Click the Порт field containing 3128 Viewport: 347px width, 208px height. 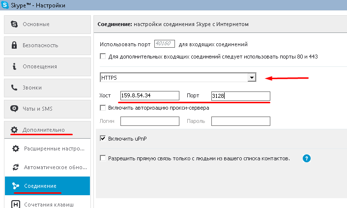[x=241, y=96]
